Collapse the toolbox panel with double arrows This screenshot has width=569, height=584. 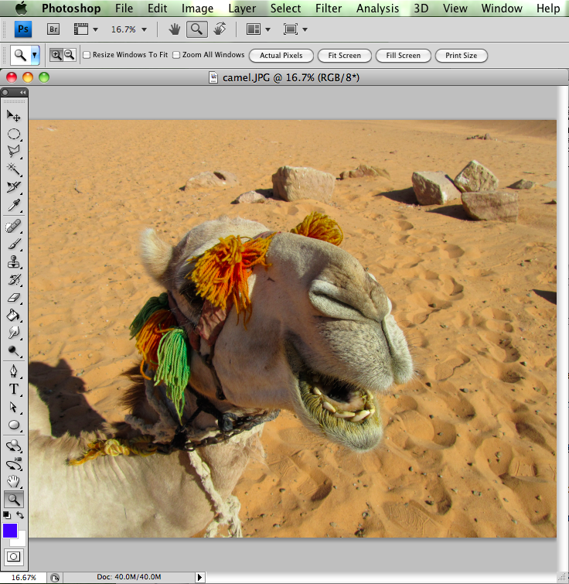pos(23,92)
